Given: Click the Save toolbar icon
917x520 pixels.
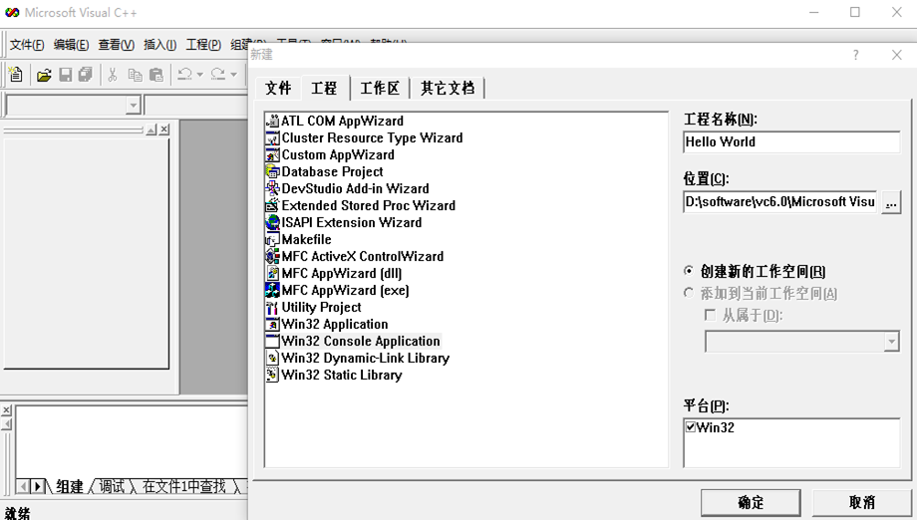Looking at the screenshot, I should (66, 75).
